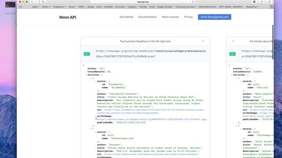282x158 pixels.
Task: Open the bookmarks grid icon in favorites bar
Action: click(x=21, y=7)
